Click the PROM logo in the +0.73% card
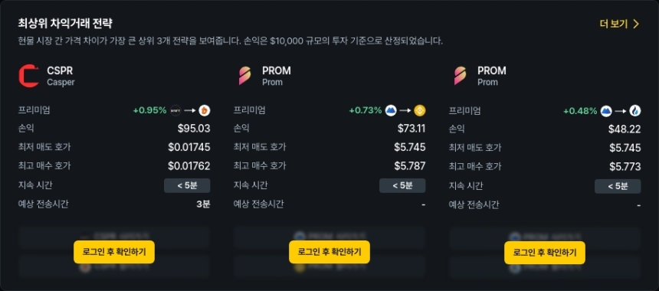Viewport: 659px width, 291px height. (244, 76)
